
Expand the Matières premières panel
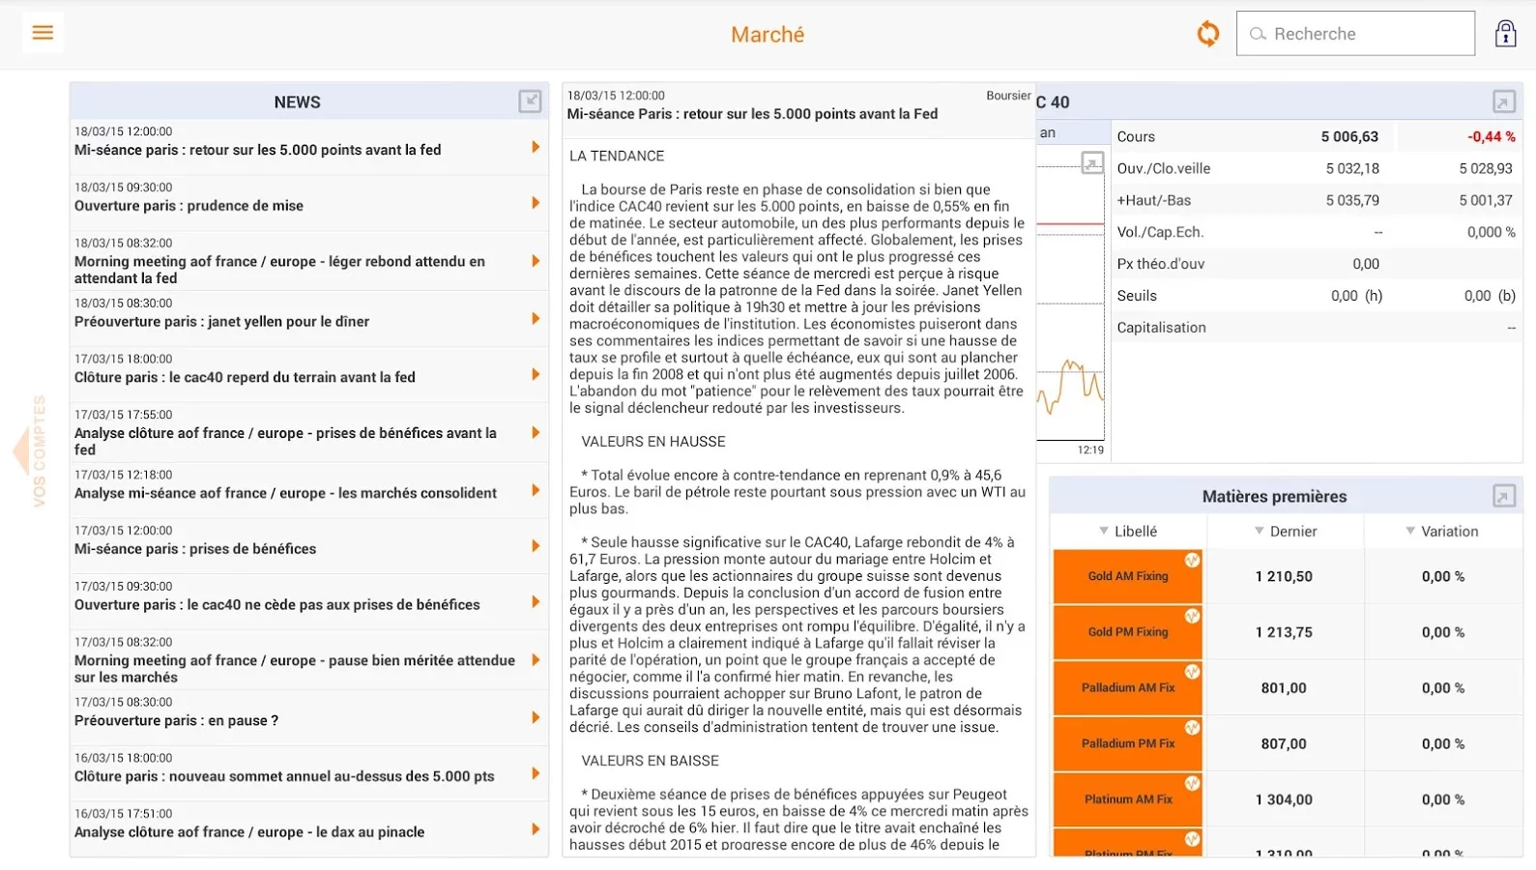pyautogui.click(x=1503, y=496)
